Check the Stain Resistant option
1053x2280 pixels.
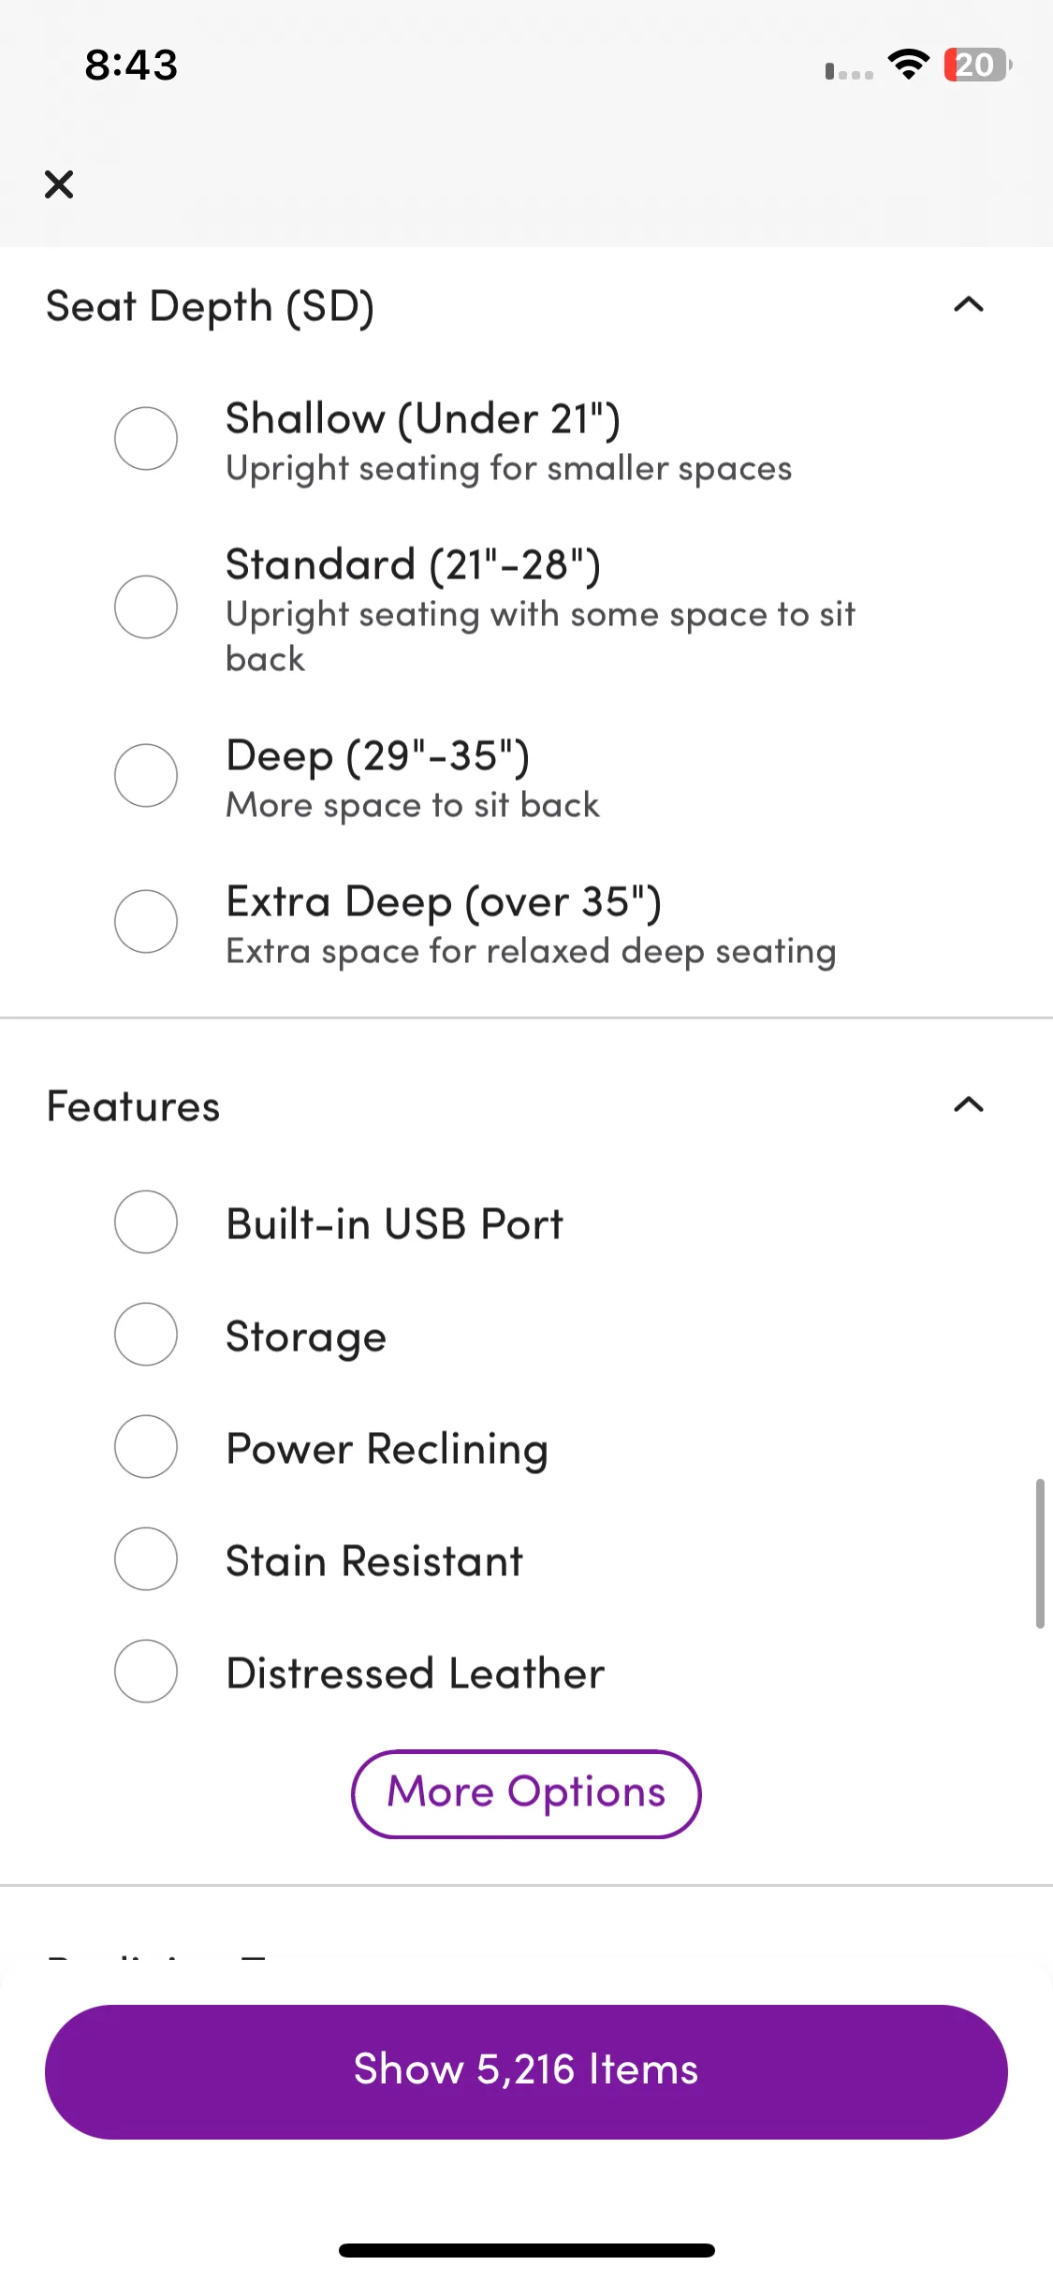(146, 1558)
